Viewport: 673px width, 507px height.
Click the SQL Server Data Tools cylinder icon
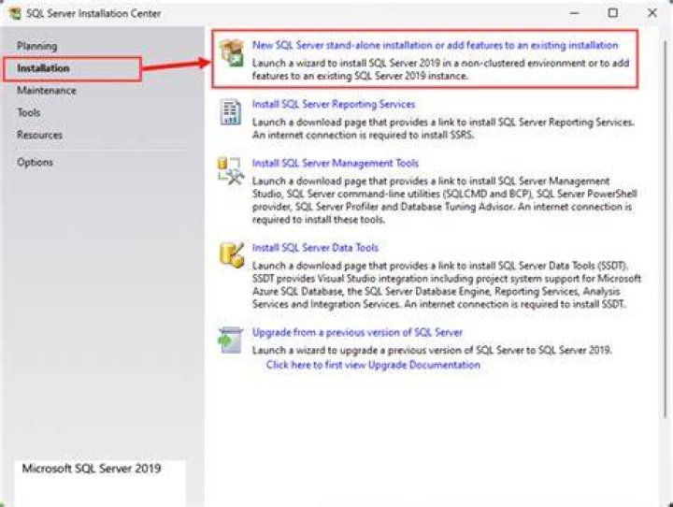232,254
